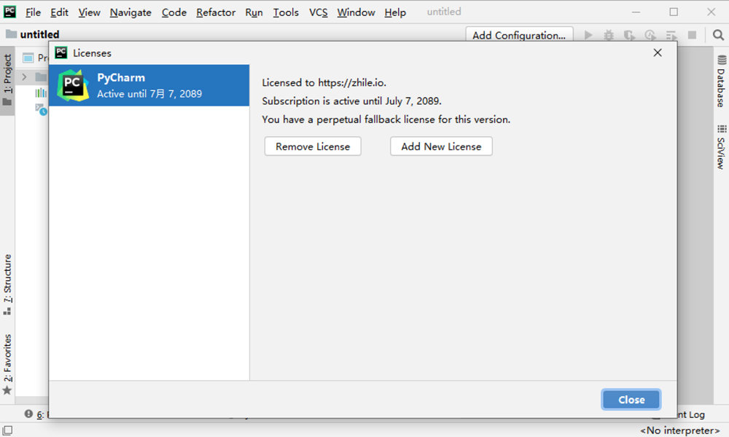This screenshot has height=437, width=729.
Task: Click the PyCharm product icon in the license list
Action: tap(72, 85)
